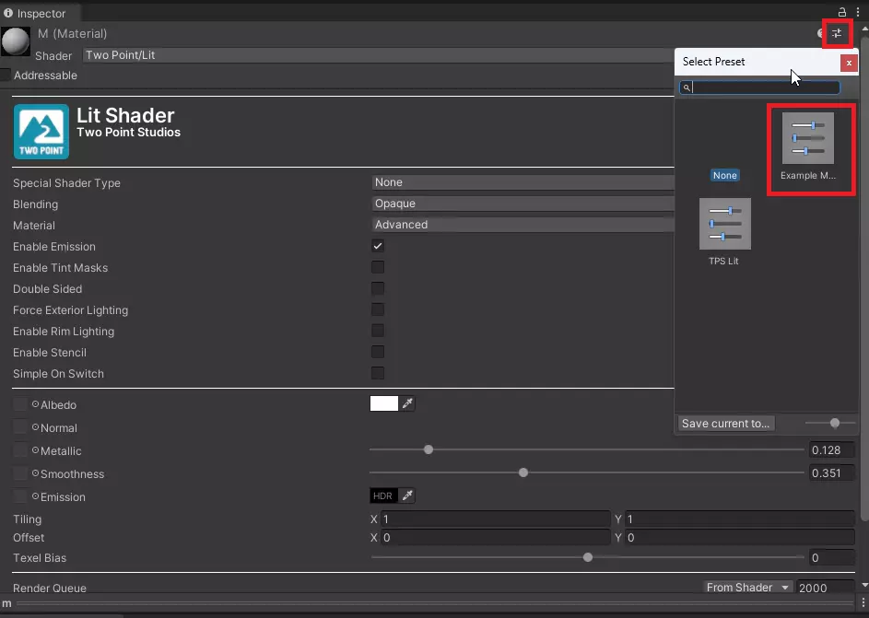Open Render Queue From Shader dropdown
The width and height of the screenshot is (869, 618).
(x=748, y=587)
